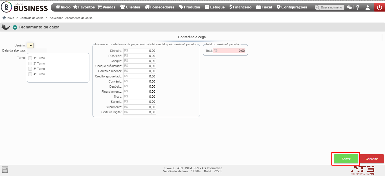Click the Data da abertura field
Screen dimensions: 385x176
click(37, 50)
